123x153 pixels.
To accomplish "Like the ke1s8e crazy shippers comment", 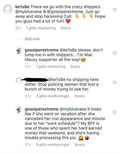I will coord(114,10).
